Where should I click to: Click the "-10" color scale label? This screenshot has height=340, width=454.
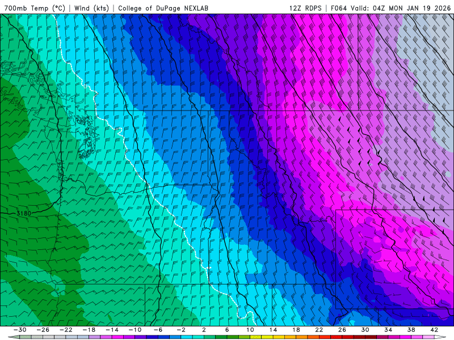click(x=135, y=330)
